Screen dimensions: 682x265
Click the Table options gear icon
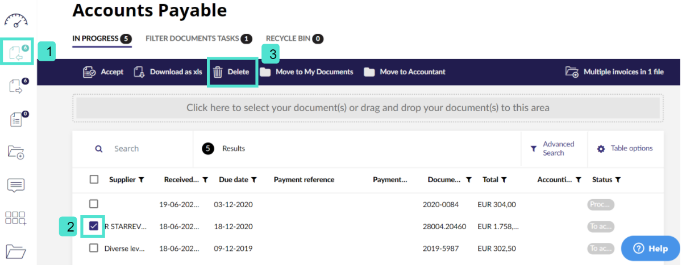coord(601,149)
